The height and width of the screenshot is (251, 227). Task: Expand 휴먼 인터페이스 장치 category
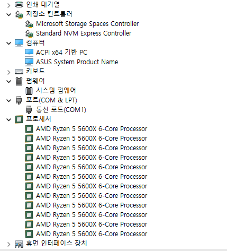[x=8, y=244]
